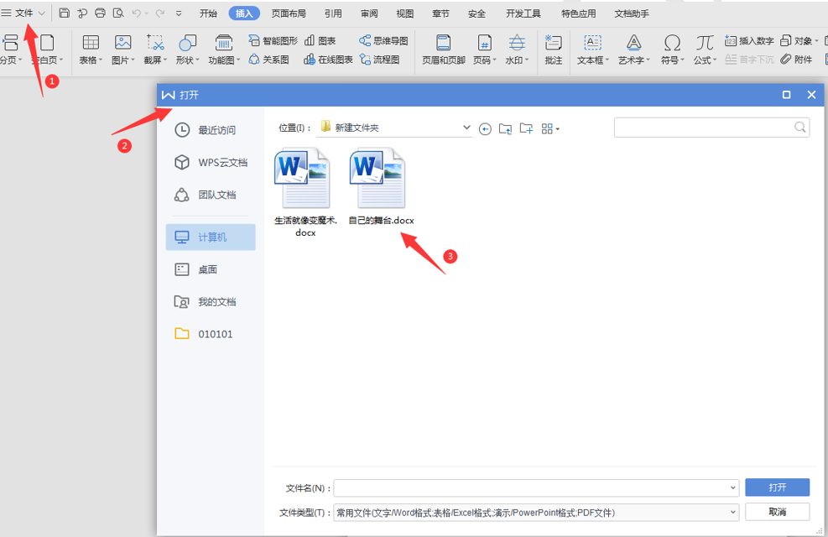Select file 生活就像变魔术.docx

click(305, 192)
